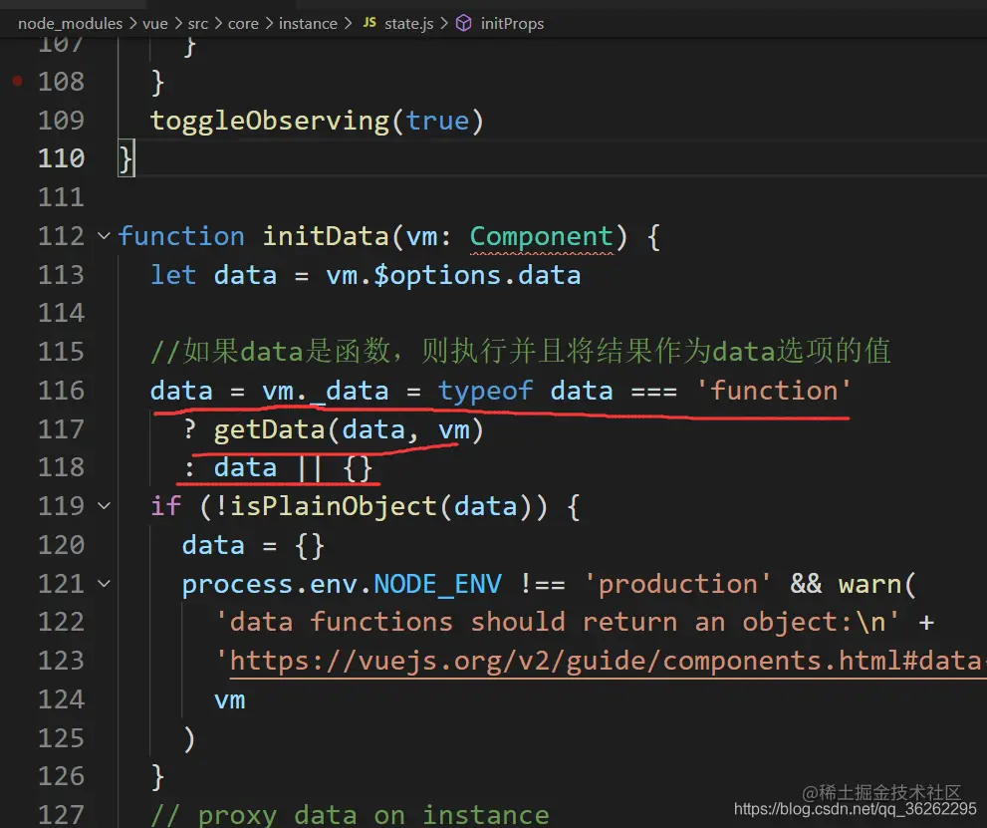Select the initProps breadcrumb symbol
Screen dimensions: 987x828
512,24
